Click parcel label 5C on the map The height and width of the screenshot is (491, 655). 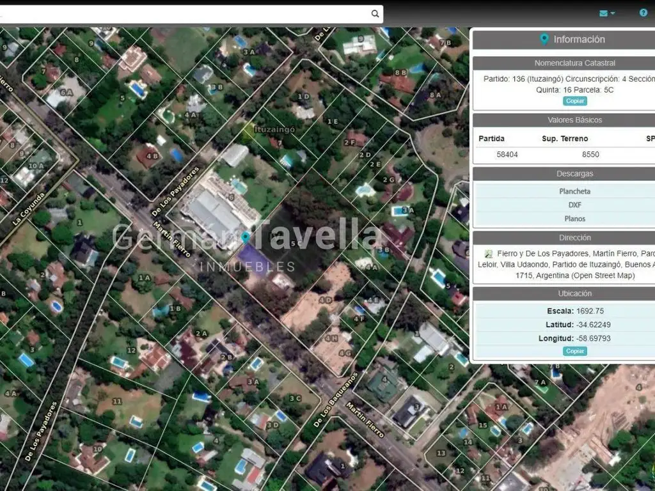[x=296, y=244]
